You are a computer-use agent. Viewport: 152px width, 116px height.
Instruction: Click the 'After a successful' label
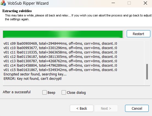coord(16,92)
